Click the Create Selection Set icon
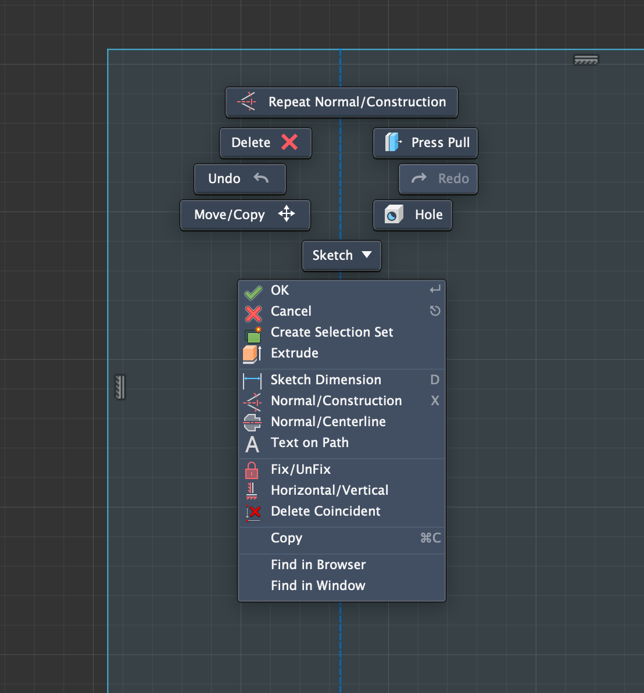 (x=253, y=333)
